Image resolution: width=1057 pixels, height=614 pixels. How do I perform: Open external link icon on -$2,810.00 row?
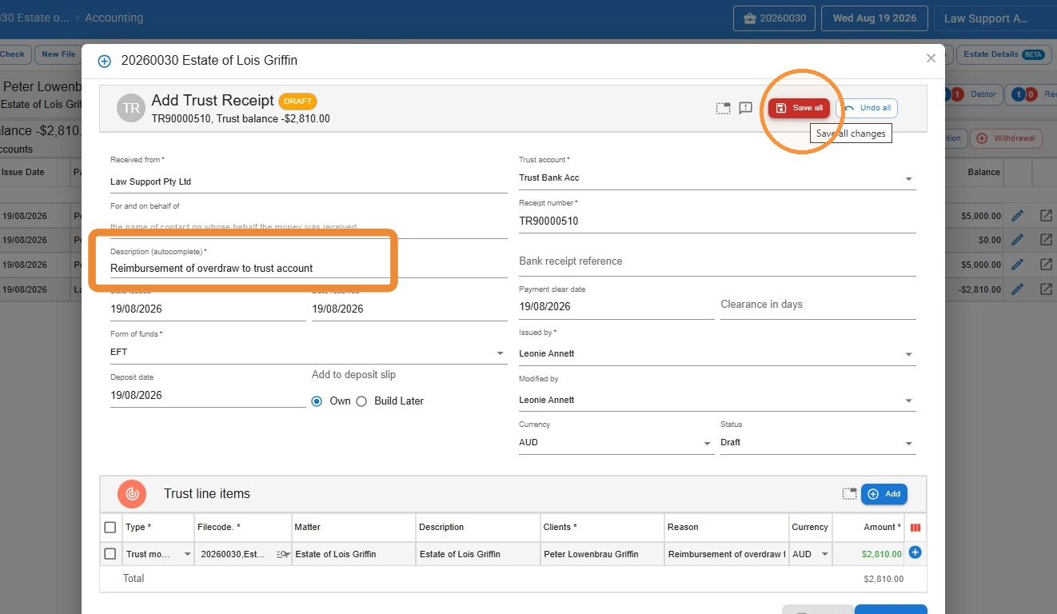(x=1046, y=289)
